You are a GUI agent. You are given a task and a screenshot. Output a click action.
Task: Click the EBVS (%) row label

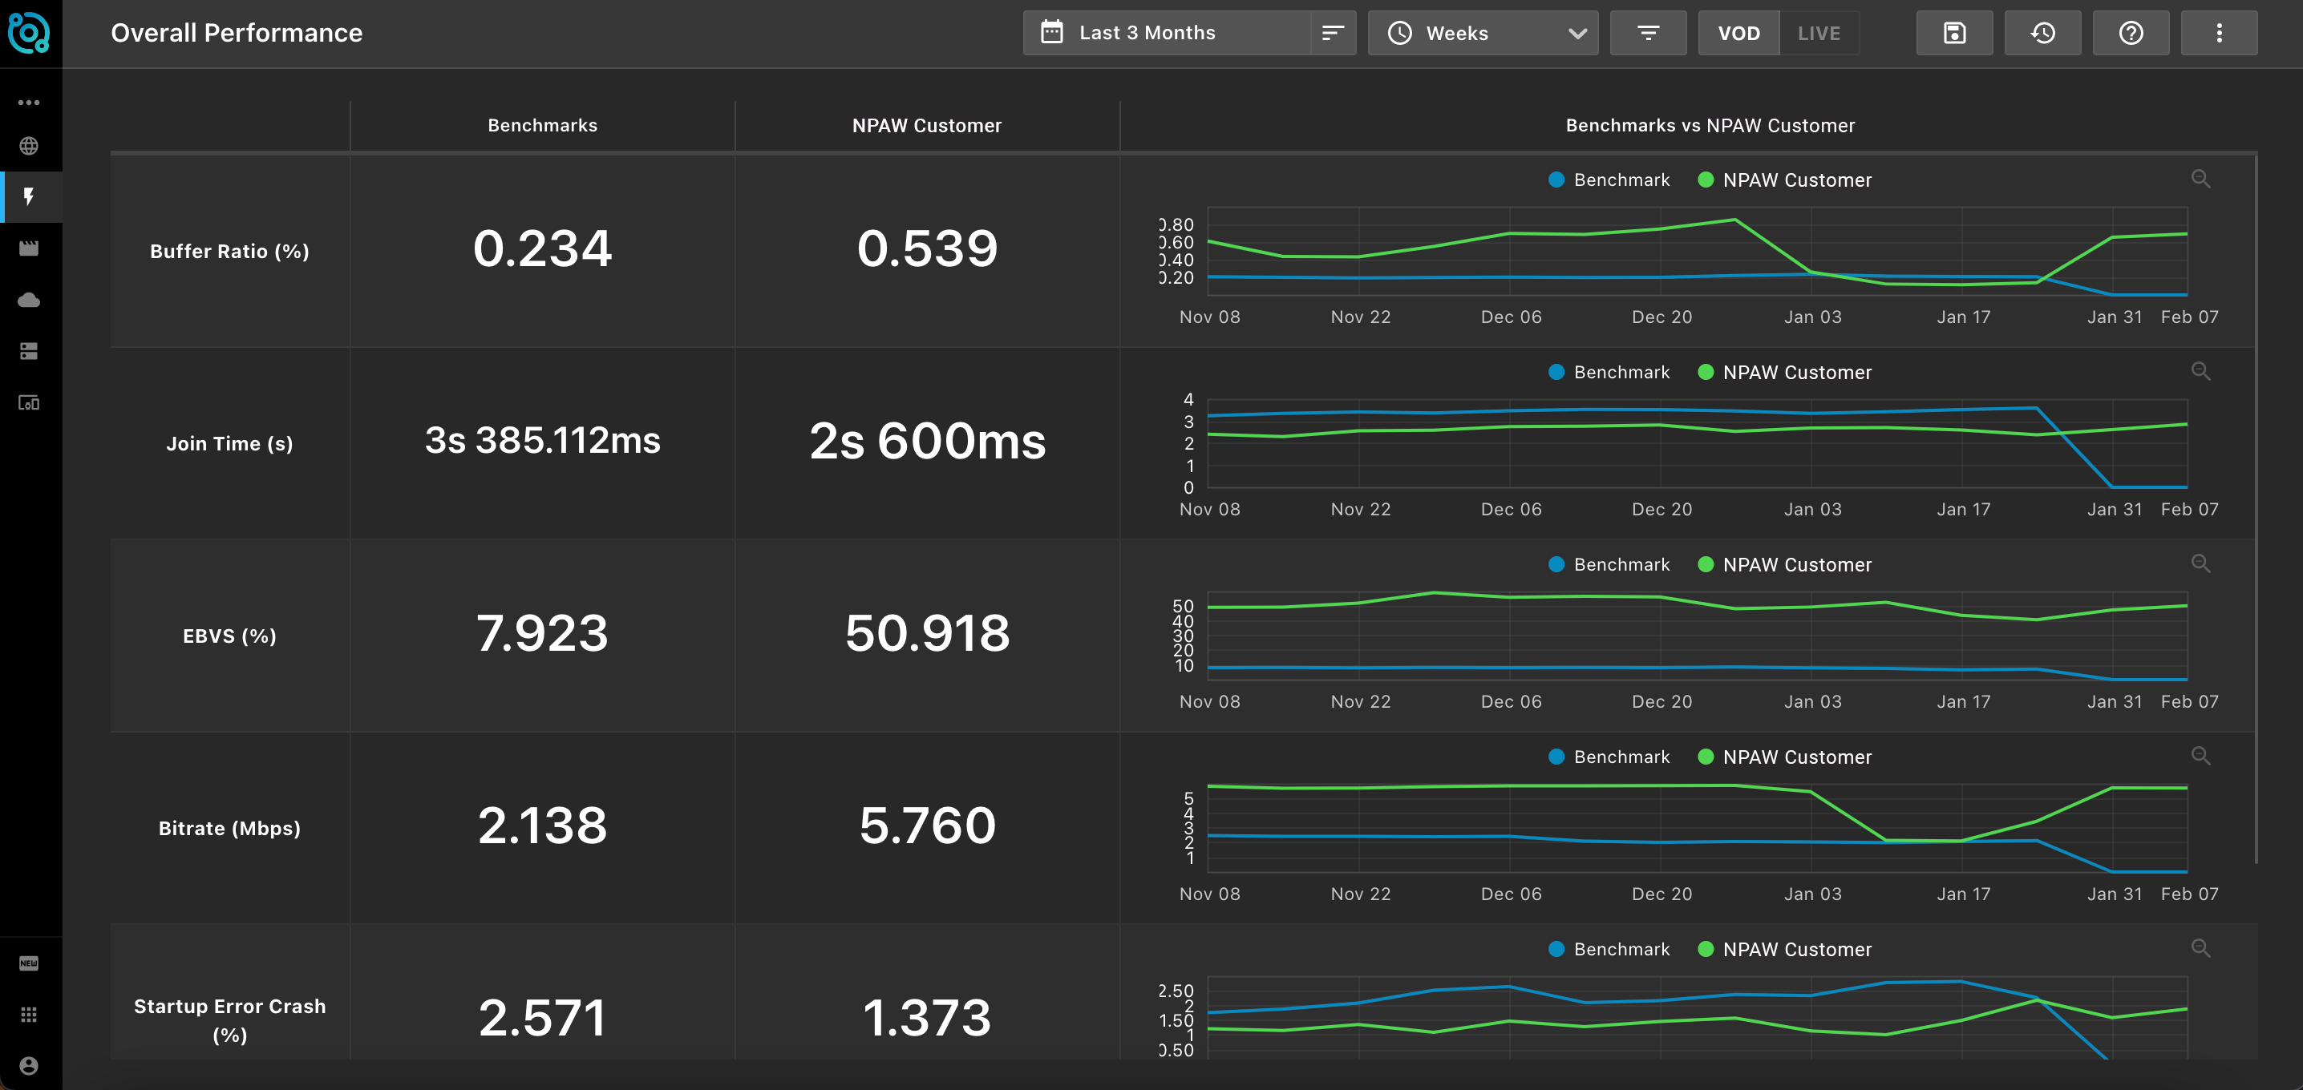pyautogui.click(x=230, y=636)
